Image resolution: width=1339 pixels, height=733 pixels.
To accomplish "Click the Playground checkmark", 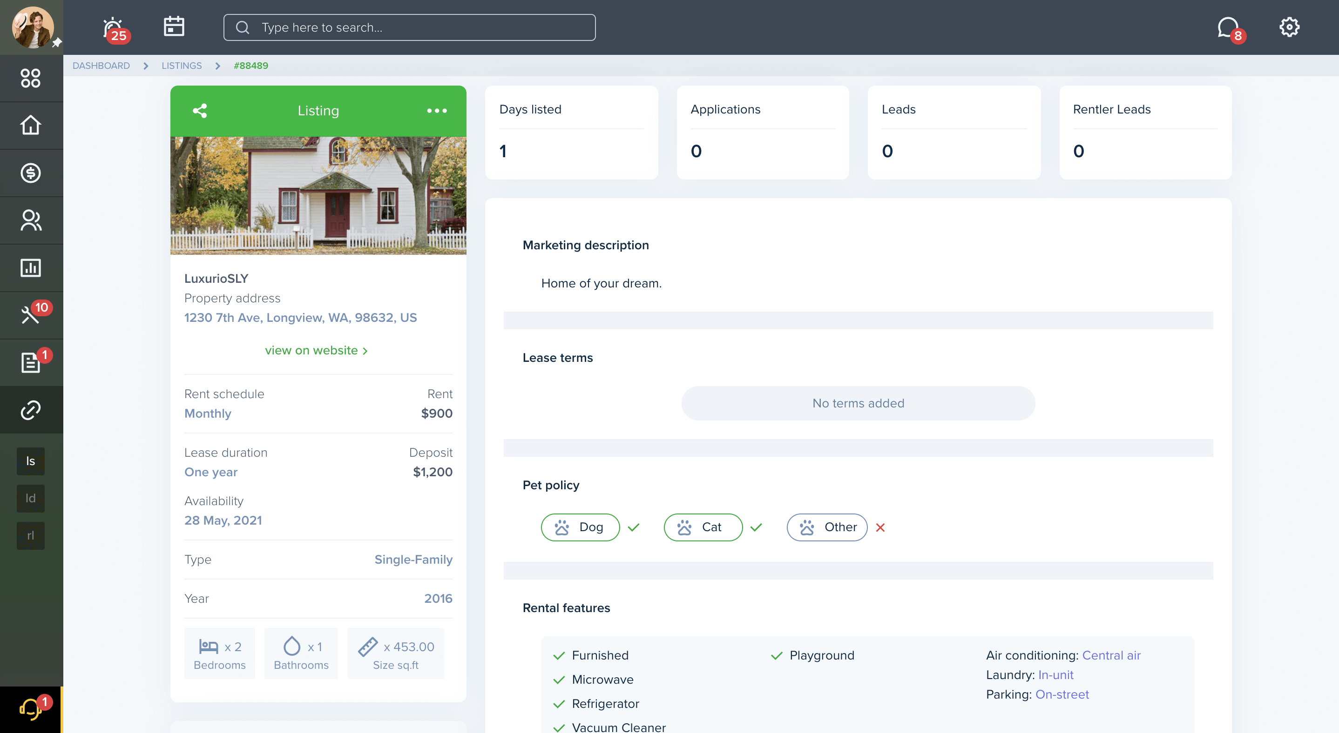I will pos(777,656).
